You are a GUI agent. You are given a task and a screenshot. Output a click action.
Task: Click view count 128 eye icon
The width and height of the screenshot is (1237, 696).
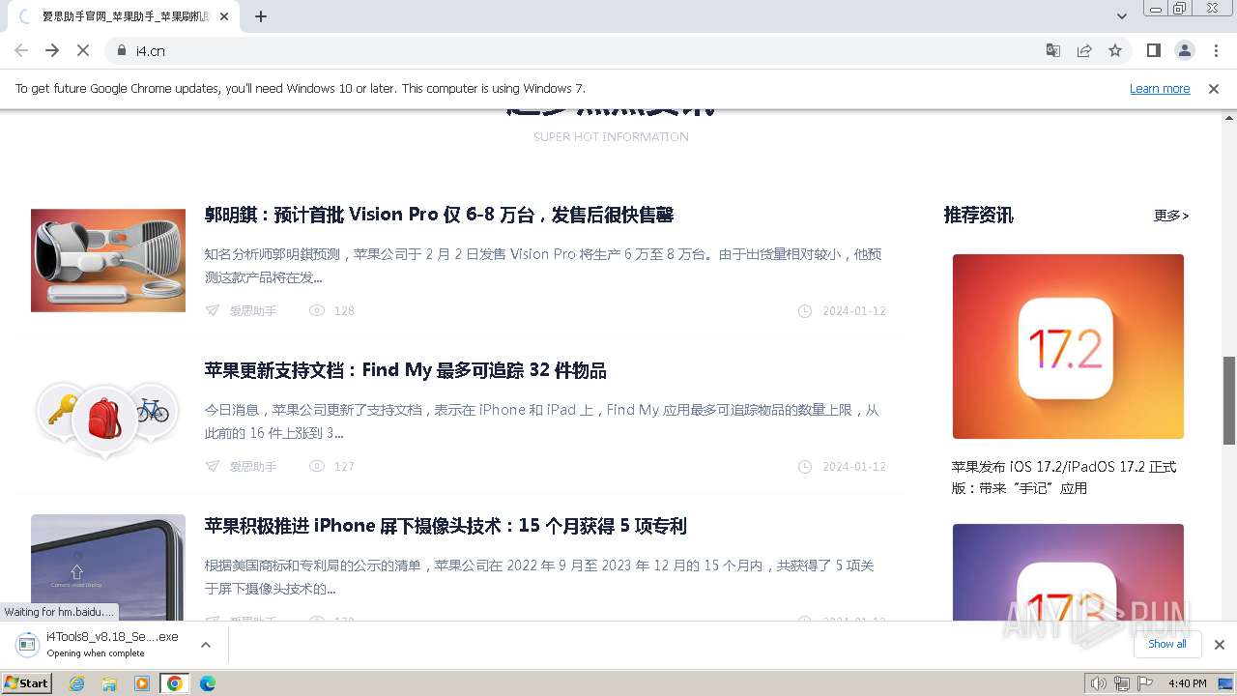pos(316,310)
